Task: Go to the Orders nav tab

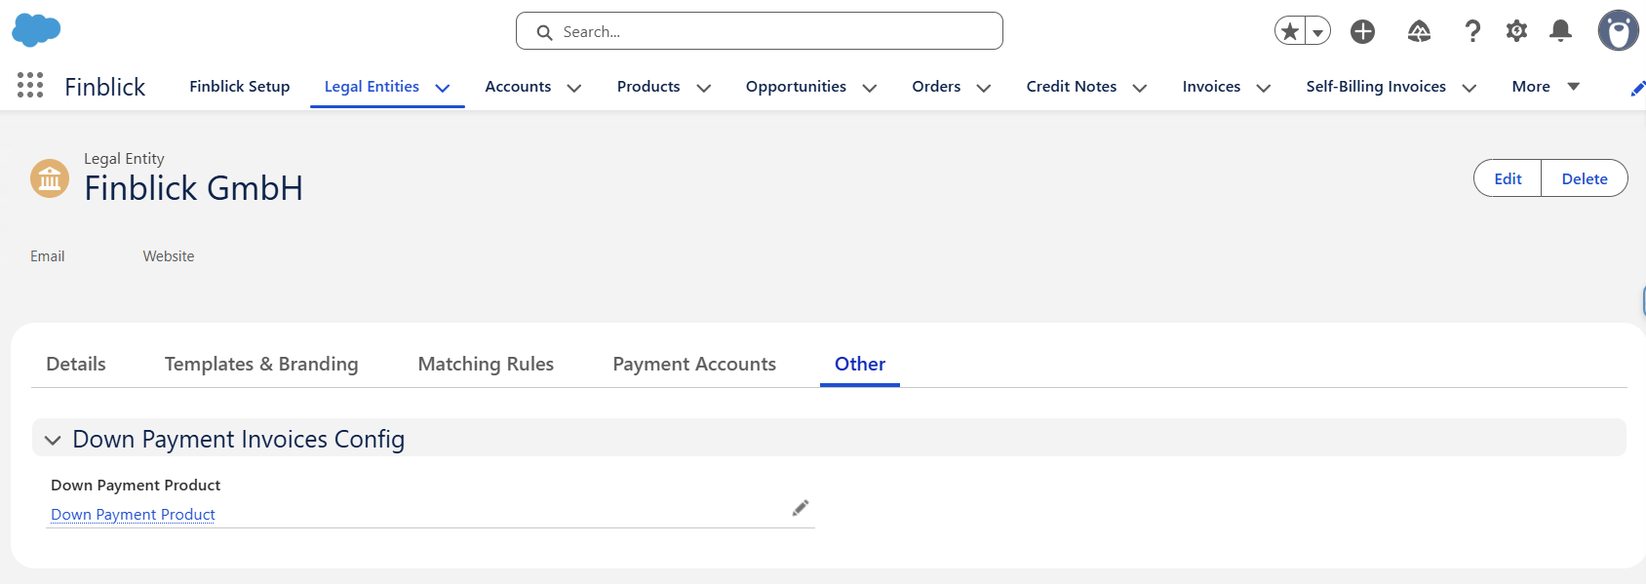Action: click(936, 86)
